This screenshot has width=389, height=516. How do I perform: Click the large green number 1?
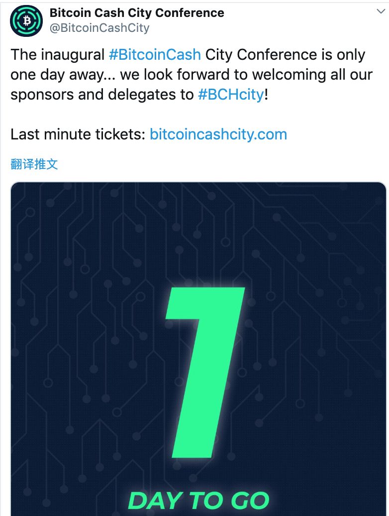(x=205, y=372)
